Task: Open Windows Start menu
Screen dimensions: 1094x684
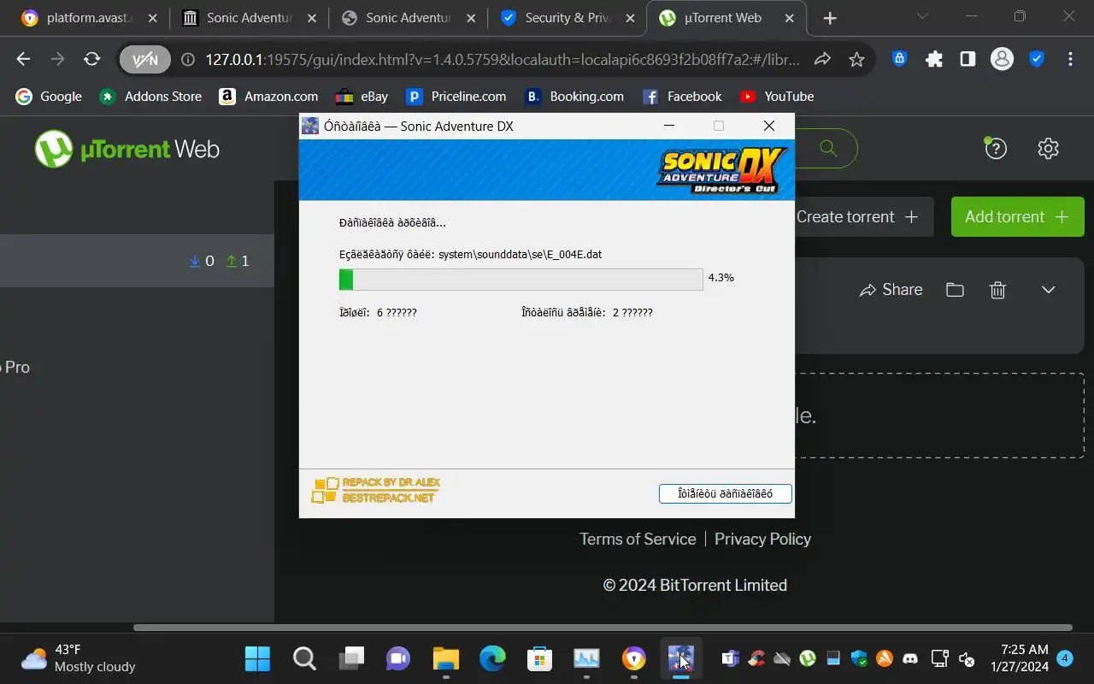Action: (x=257, y=658)
